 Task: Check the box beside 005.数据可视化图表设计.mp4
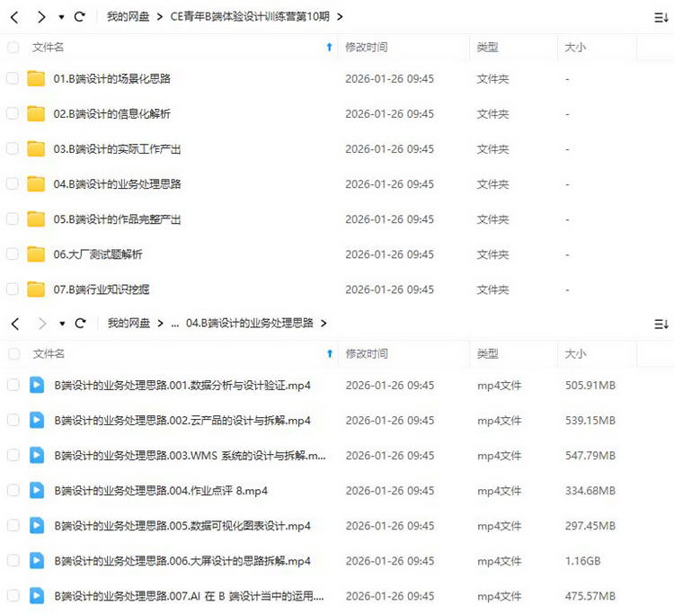point(13,526)
